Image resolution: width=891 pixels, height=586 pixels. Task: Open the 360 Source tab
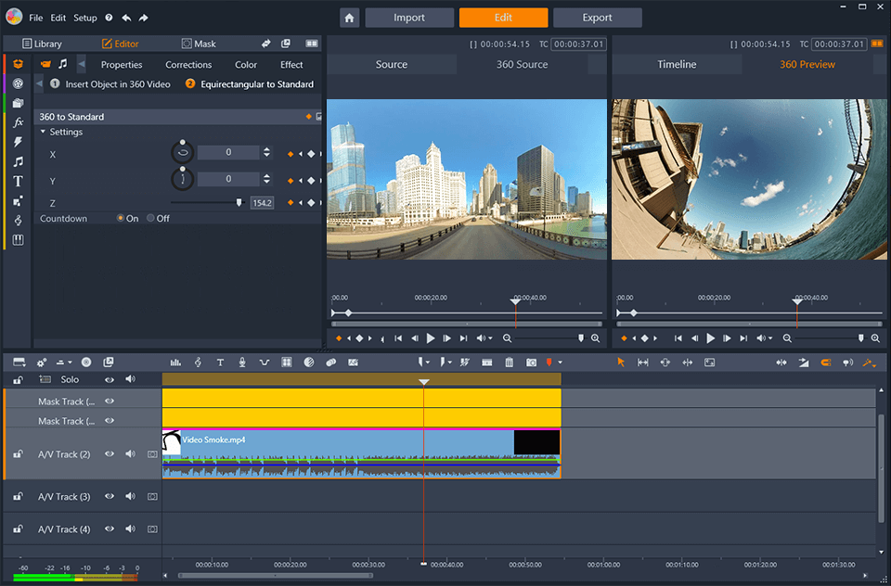pyautogui.click(x=522, y=65)
